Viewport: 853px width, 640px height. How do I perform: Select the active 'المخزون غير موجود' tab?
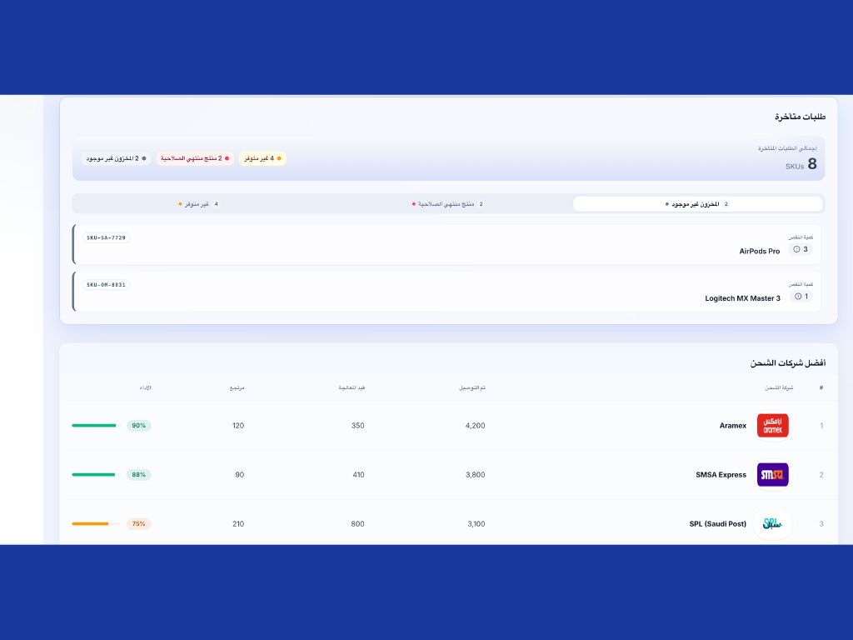point(697,204)
